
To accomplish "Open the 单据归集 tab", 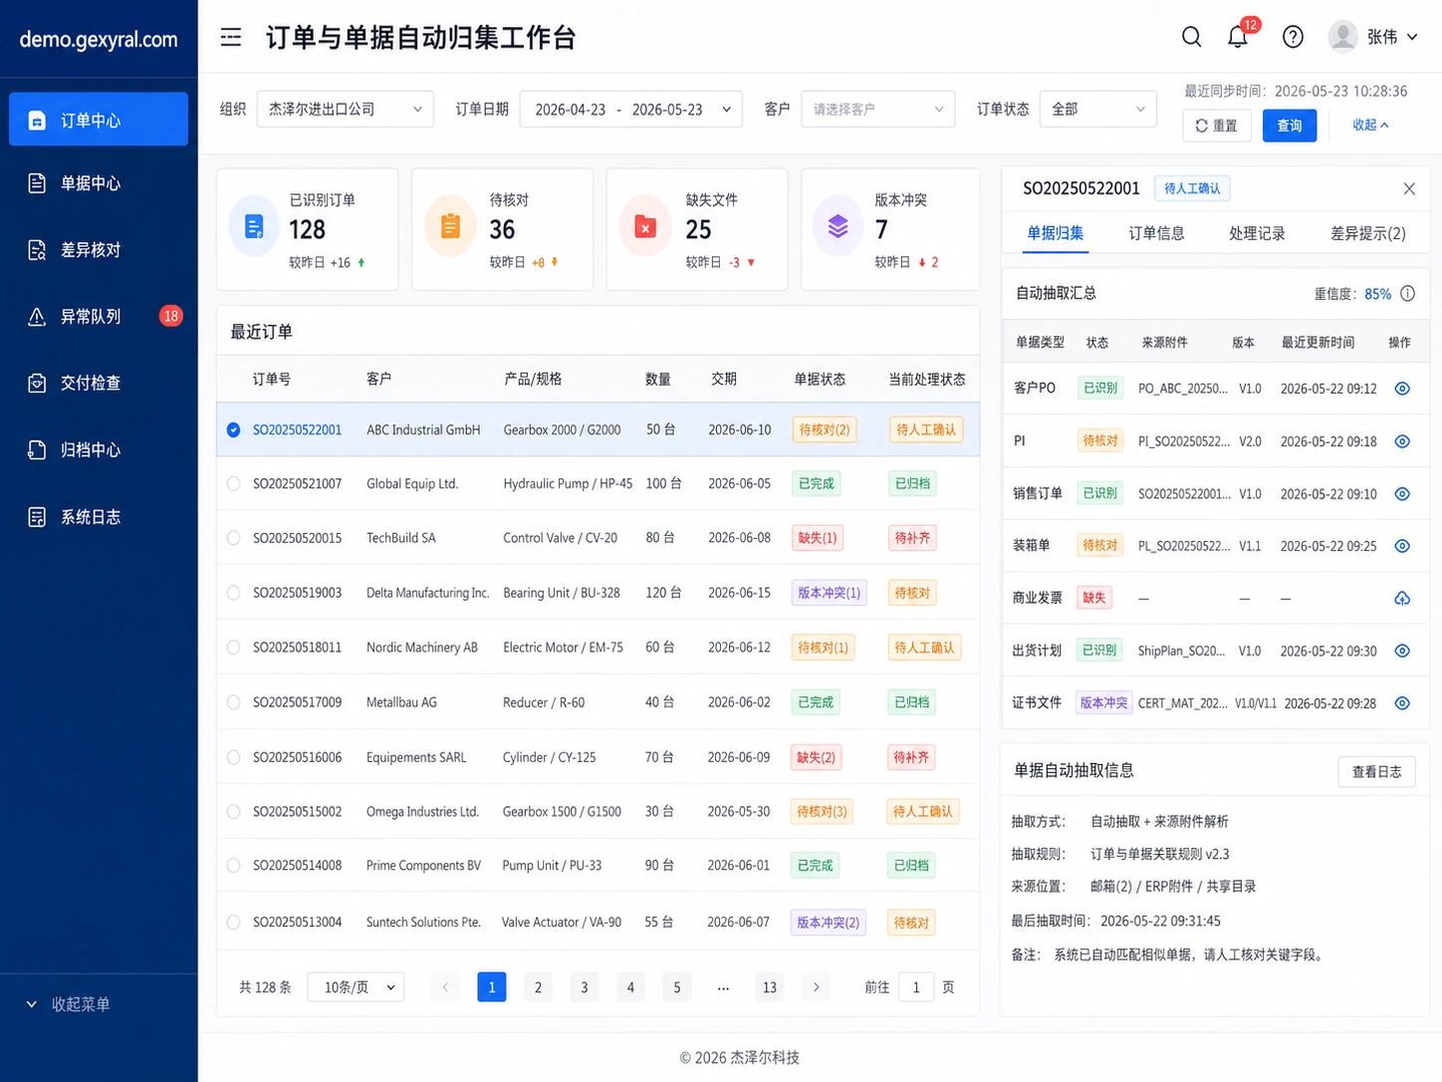I will (x=1056, y=233).
